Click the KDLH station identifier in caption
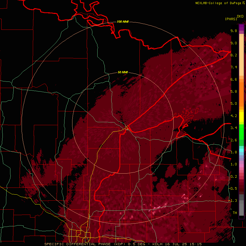 [157, 244]
